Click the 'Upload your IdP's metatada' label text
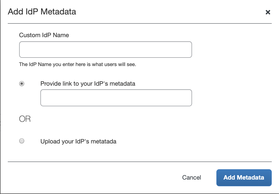 [x=78, y=141]
